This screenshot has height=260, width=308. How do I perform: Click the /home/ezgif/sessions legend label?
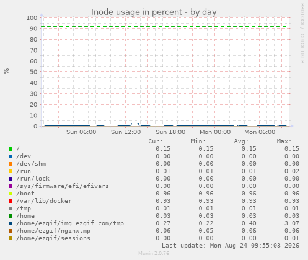click(53, 238)
